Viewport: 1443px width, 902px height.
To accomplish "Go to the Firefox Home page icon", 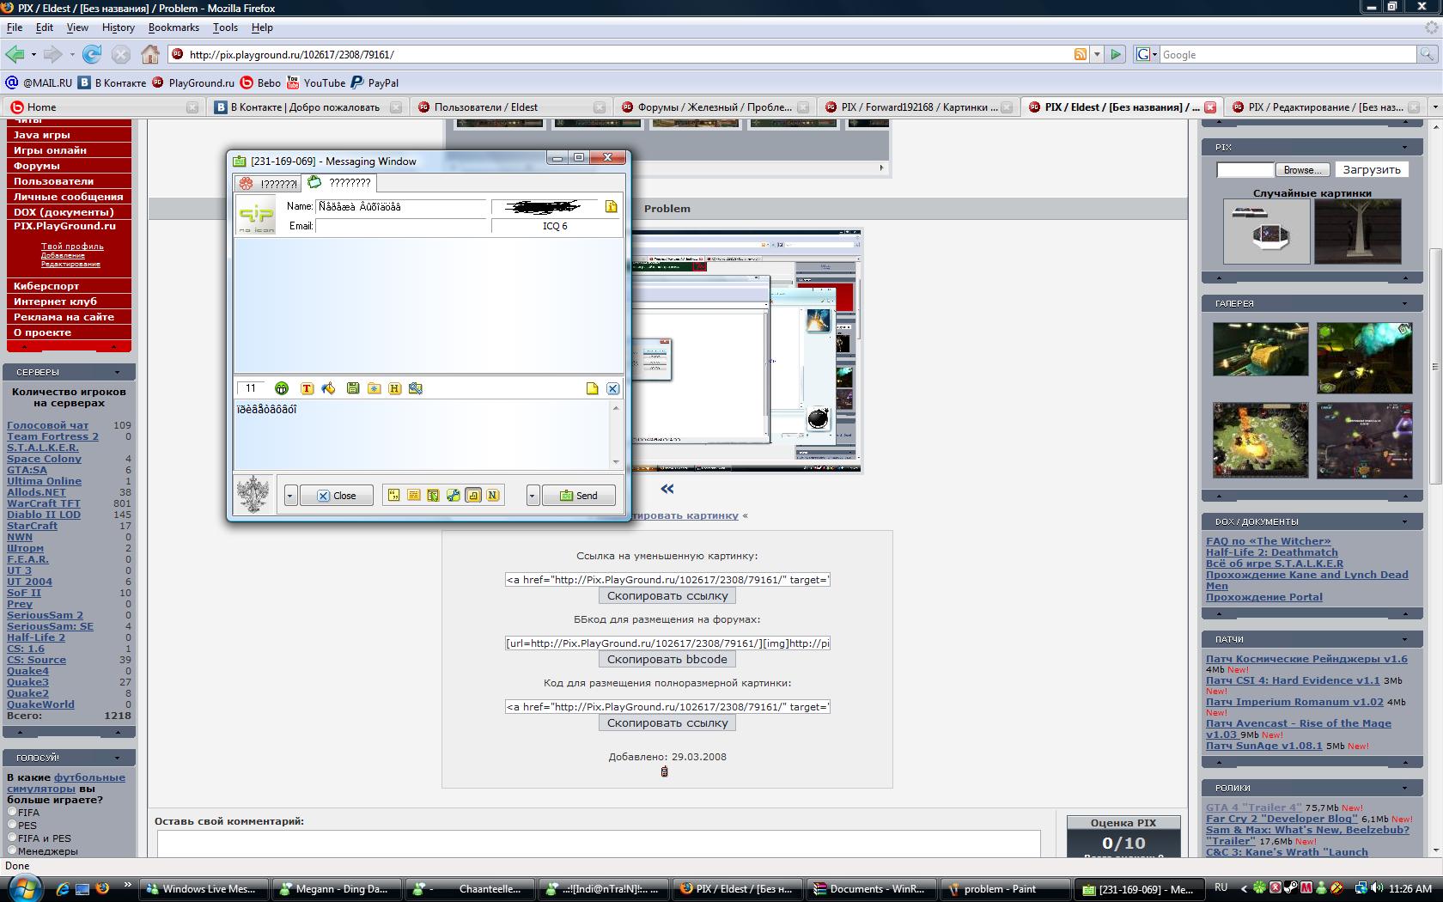I will tap(150, 54).
